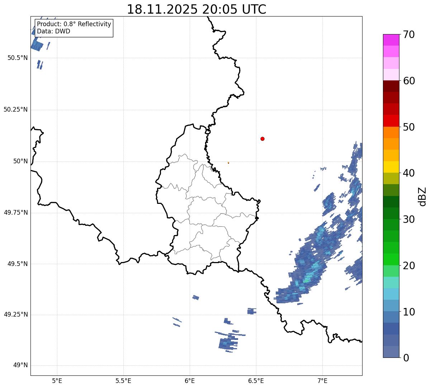Click the 50.25°N latitude label
Viewport: 431px width, 388px height.
point(15,109)
